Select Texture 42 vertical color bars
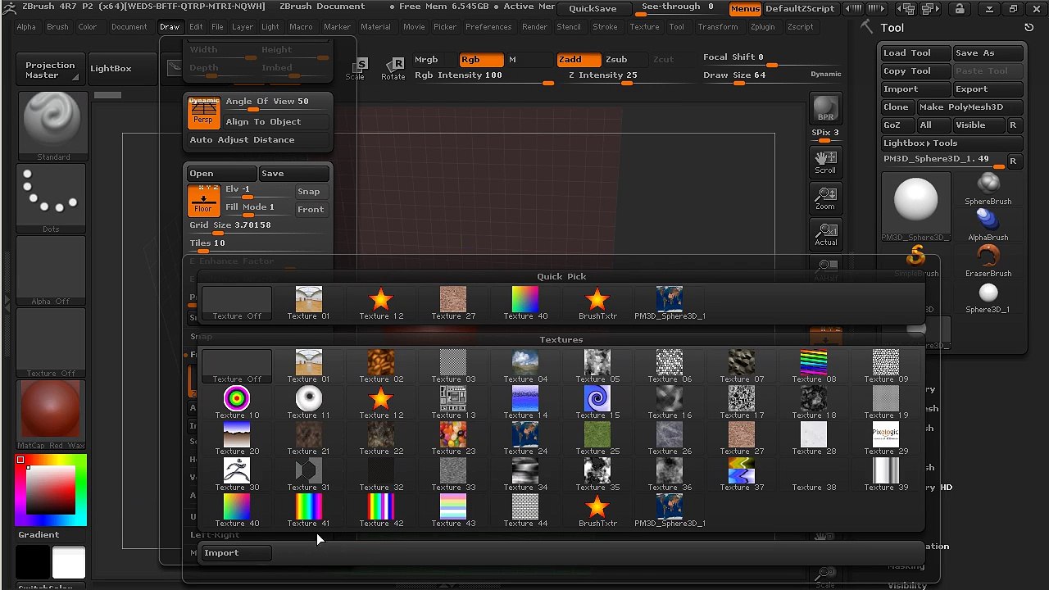 pos(381,511)
